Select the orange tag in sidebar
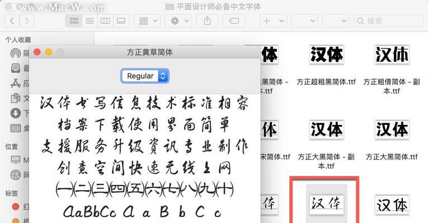Viewport: 428px width, 223px height. click(16, 221)
